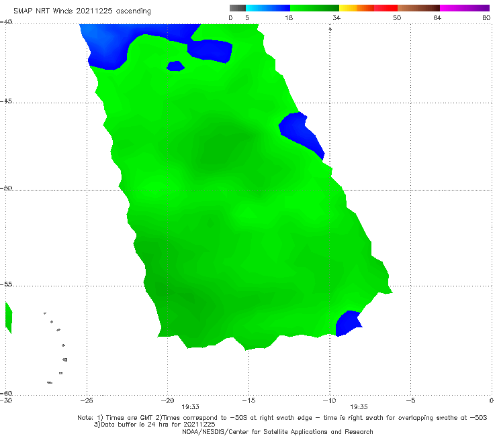The image size is (497, 436).
Task: Click the latitude axis label '-45'
Action: coord(6,101)
